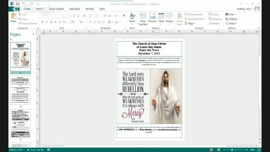Click the Paste icon
270x152 pixels.
[13, 16]
